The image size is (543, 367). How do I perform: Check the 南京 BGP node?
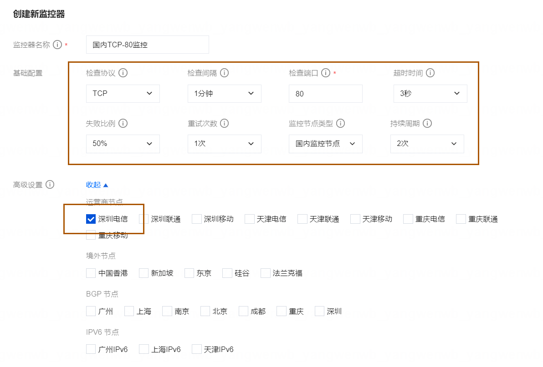click(167, 311)
